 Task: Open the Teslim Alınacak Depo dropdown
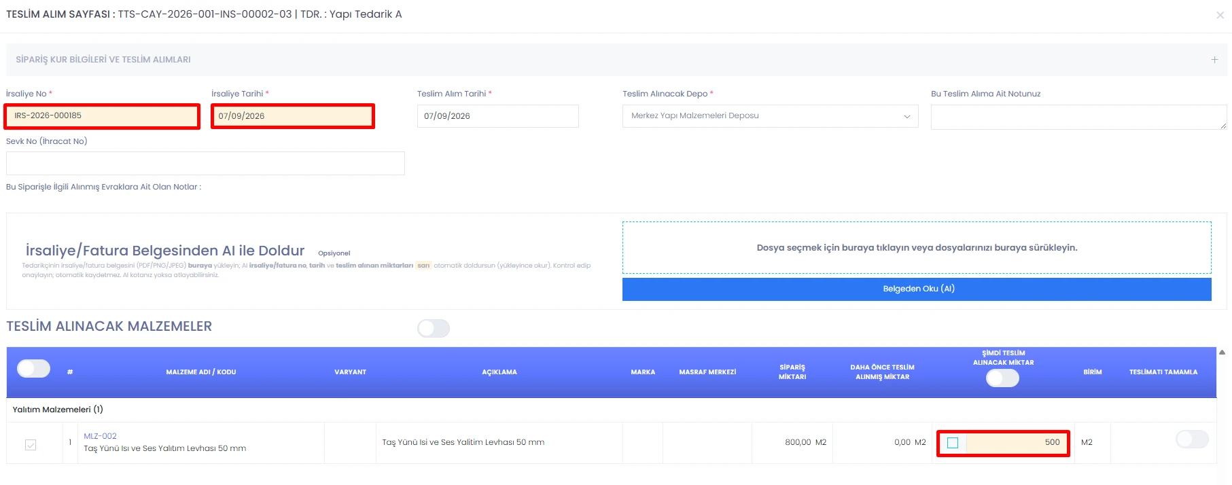pos(770,116)
